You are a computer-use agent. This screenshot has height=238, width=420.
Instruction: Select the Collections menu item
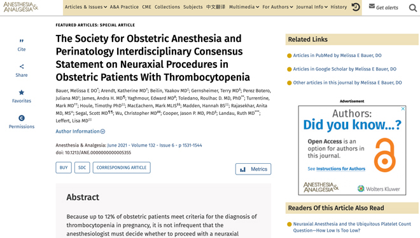coord(167,7)
